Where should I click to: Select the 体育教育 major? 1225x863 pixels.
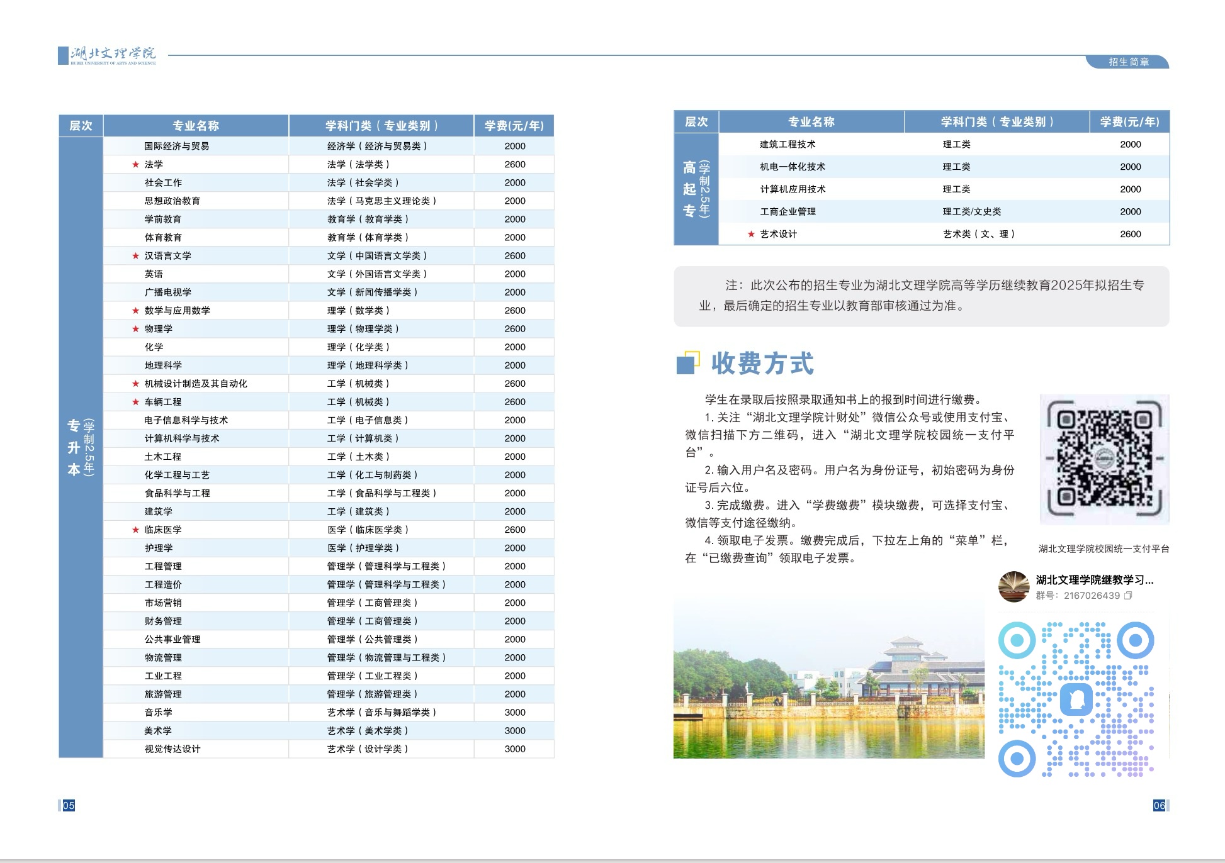[x=163, y=237]
